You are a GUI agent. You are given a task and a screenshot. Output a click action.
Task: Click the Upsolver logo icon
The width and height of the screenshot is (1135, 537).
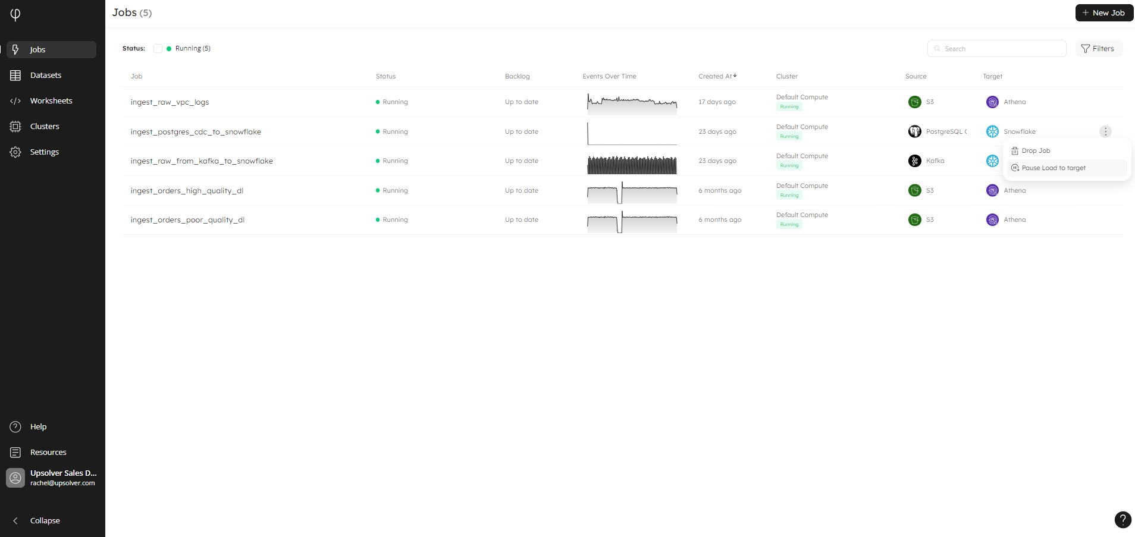(15, 14)
